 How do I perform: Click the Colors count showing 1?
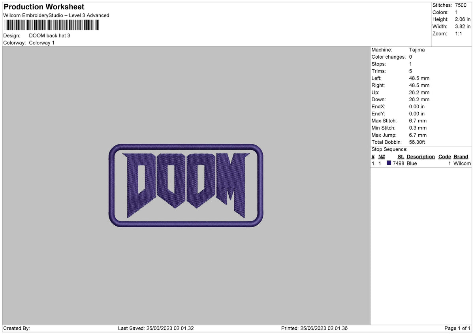coord(462,12)
